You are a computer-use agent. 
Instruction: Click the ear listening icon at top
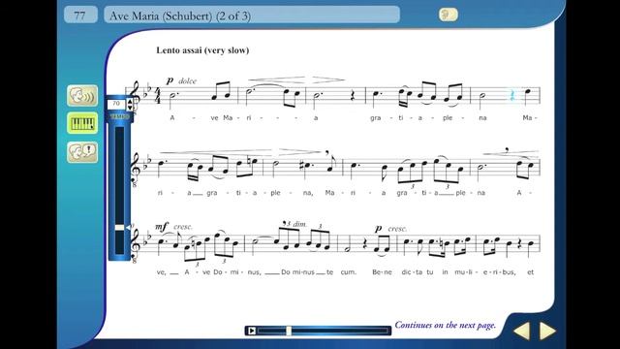449,15
